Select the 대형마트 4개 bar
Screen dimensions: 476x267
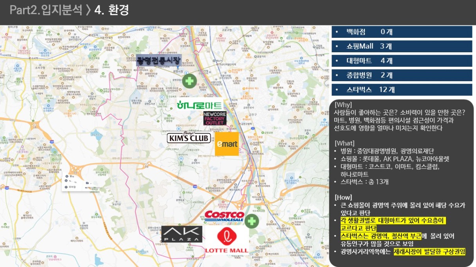coord(402,61)
